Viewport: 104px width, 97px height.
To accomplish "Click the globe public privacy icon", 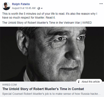I will click(x=39, y=8).
